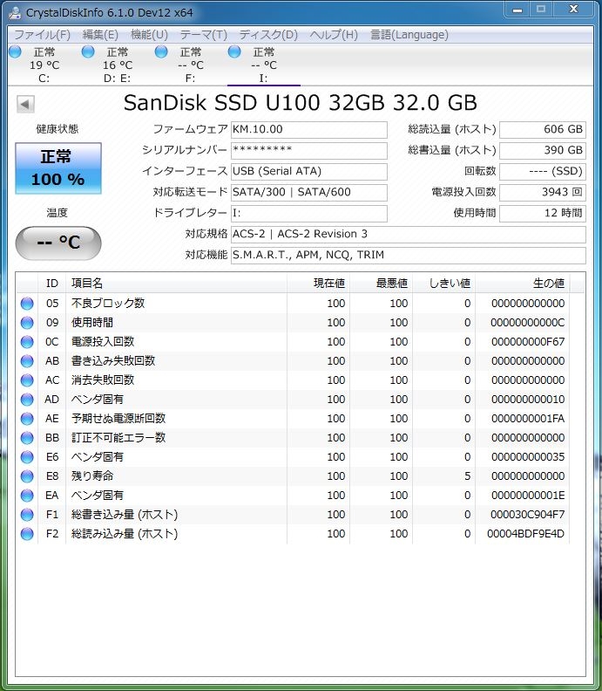Click the interface field USB (Serial ATA)
Image resolution: width=602 pixels, height=691 pixels.
(309, 171)
